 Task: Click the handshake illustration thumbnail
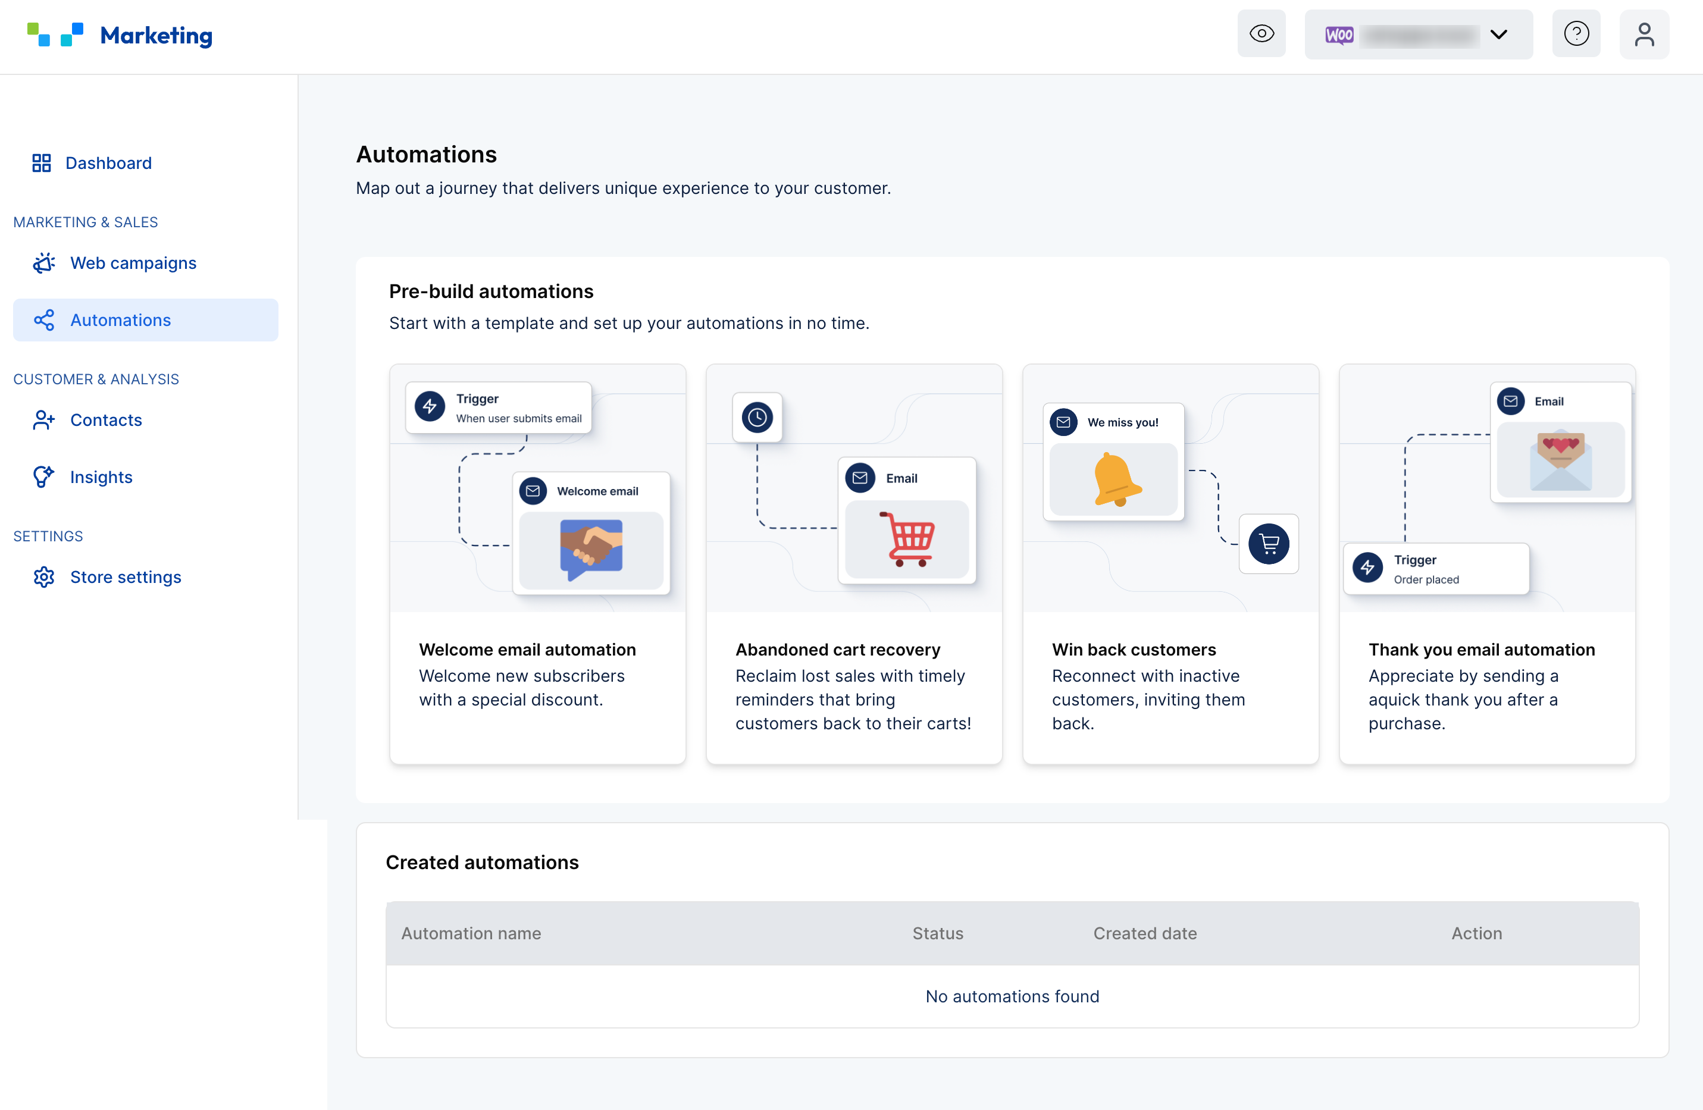click(x=591, y=550)
